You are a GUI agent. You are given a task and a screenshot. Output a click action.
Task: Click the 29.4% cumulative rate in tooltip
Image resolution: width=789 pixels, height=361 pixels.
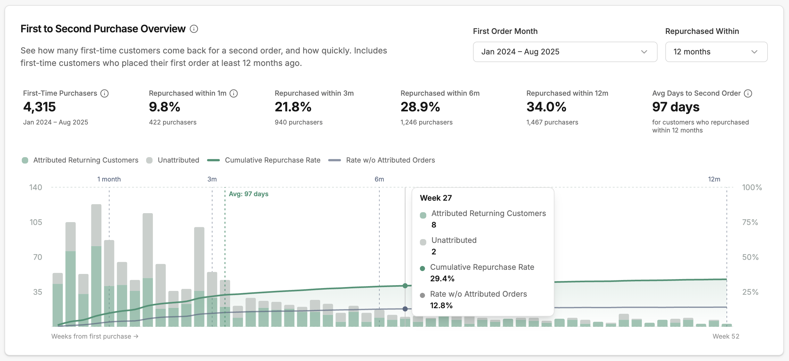pyautogui.click(x=442, y=279)
